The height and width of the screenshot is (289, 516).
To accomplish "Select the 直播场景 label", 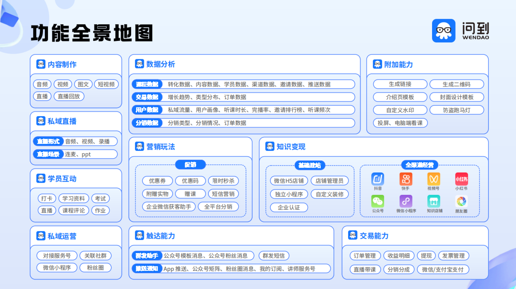I will pyautogui.click(x=48, y=154).
